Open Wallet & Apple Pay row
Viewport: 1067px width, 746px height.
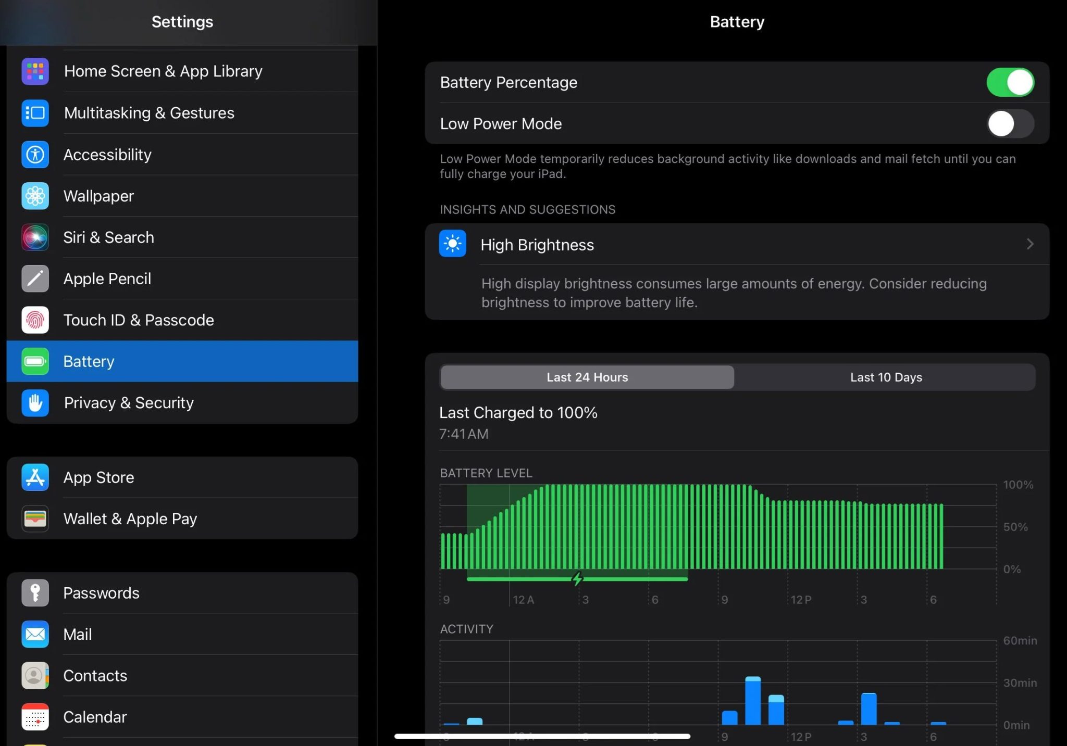[x=182, y=519]
